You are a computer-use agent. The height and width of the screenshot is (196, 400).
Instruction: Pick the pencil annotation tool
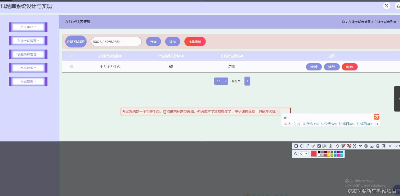313,146
